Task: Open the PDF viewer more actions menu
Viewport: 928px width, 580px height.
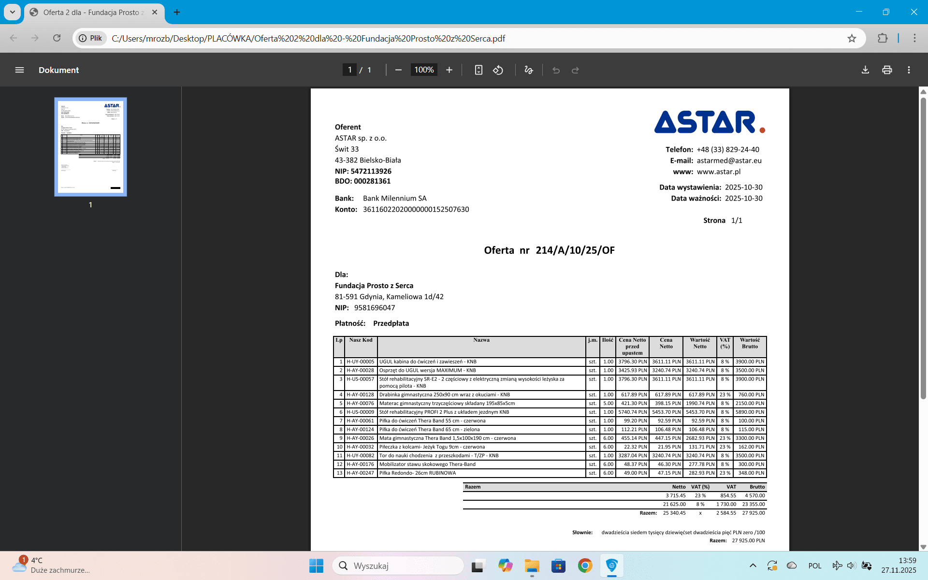Action: click(x=909, y=70)
